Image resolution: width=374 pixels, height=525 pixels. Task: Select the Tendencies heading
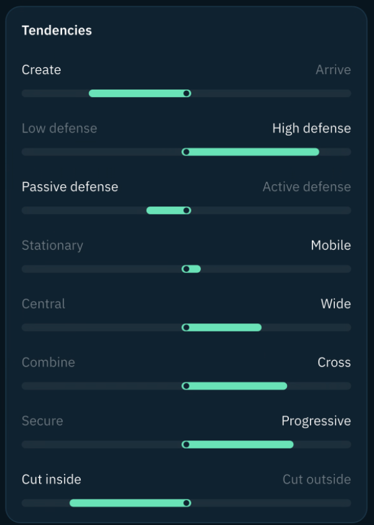[x=57, y=30]
